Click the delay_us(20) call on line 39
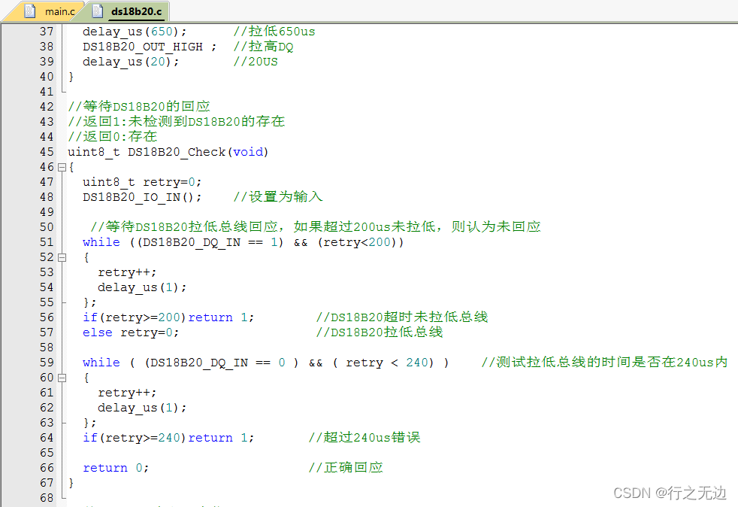The image size is (738, 507). [131, 62]
